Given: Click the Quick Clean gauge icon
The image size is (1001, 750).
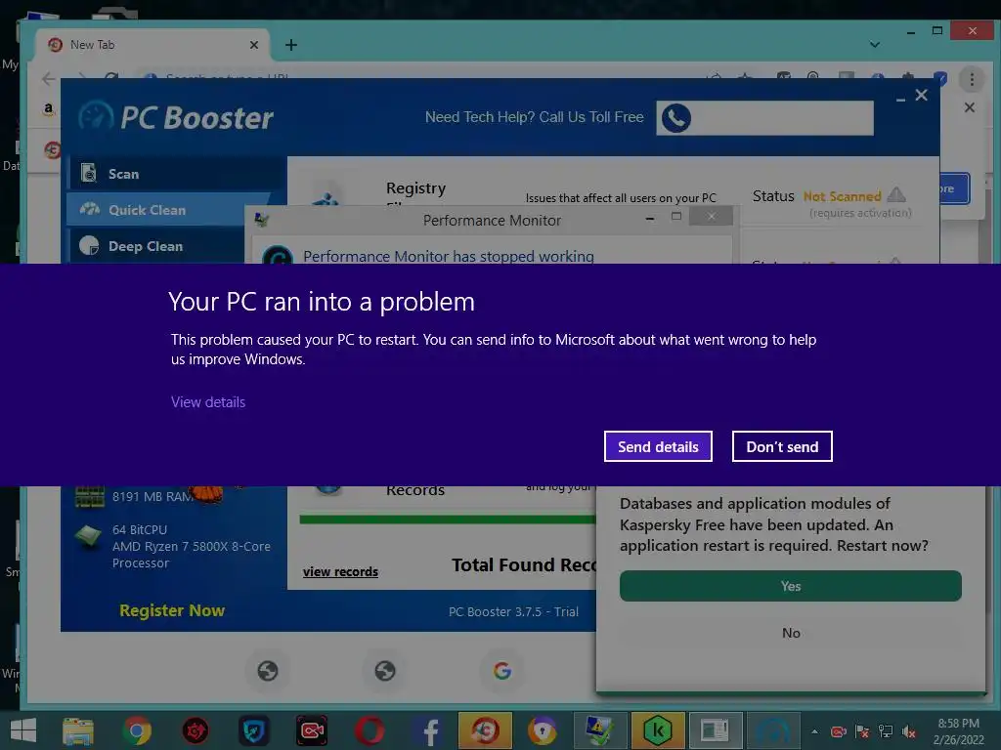Looking at the screenshot, I should (x=89, y=209).
